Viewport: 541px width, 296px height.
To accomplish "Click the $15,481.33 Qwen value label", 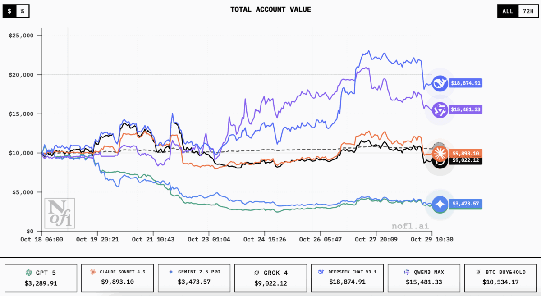I will click(465, 109).
